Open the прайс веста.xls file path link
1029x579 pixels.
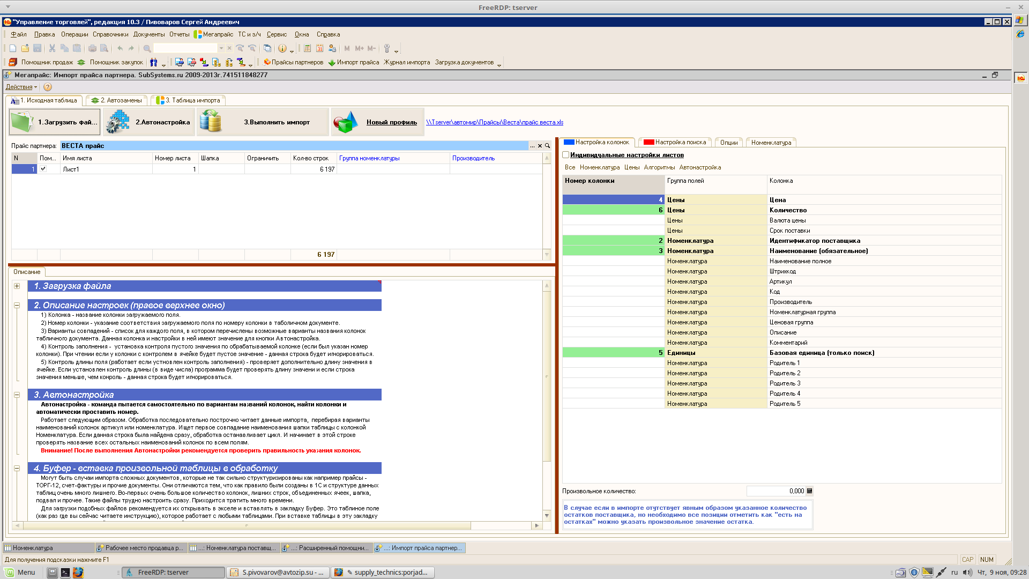(x=494, y=122)
